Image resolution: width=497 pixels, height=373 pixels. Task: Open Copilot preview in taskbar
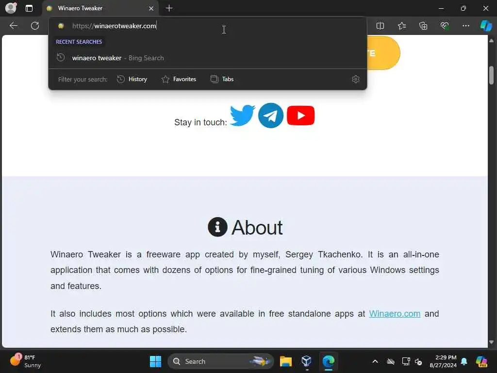click(482, 361)
